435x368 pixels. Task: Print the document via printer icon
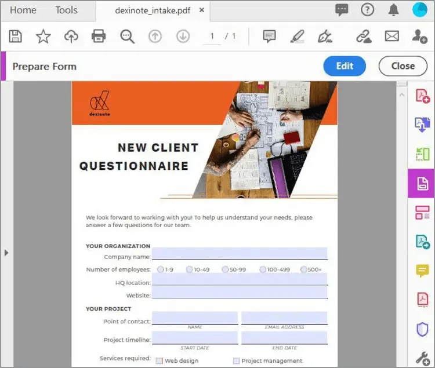pyautogui.click(x=99, y=37)
